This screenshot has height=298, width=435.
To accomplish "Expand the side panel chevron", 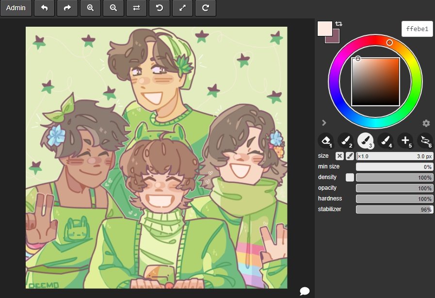I will coord(324,123).
